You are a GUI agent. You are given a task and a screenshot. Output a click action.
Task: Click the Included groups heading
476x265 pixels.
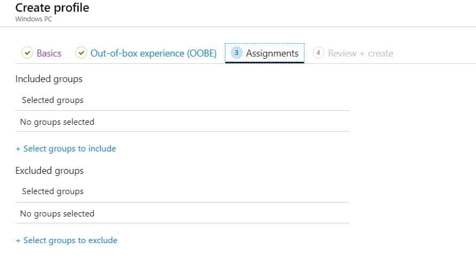pos(49,79)
